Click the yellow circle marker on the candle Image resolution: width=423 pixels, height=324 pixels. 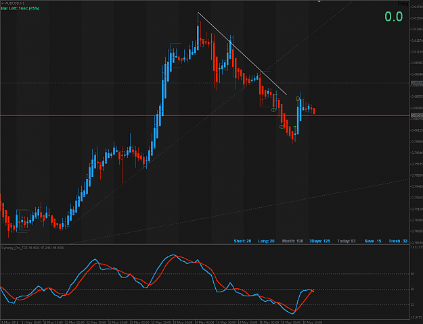298,99
